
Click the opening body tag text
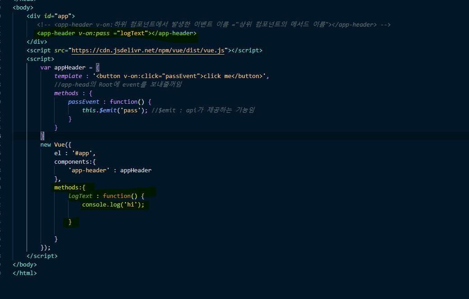(x=23, y=8)
